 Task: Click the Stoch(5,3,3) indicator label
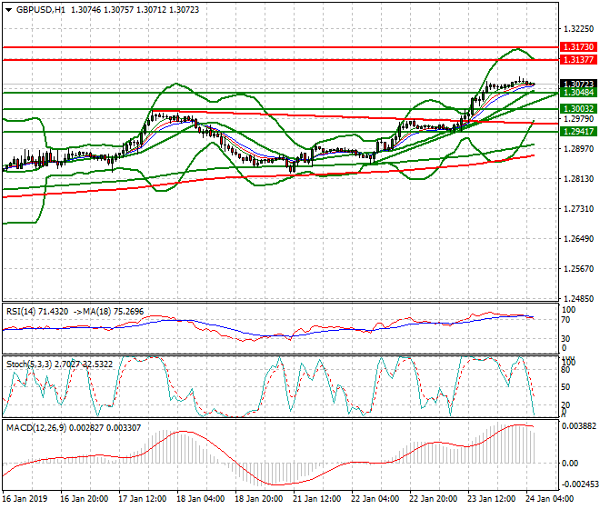pos(30,364)
